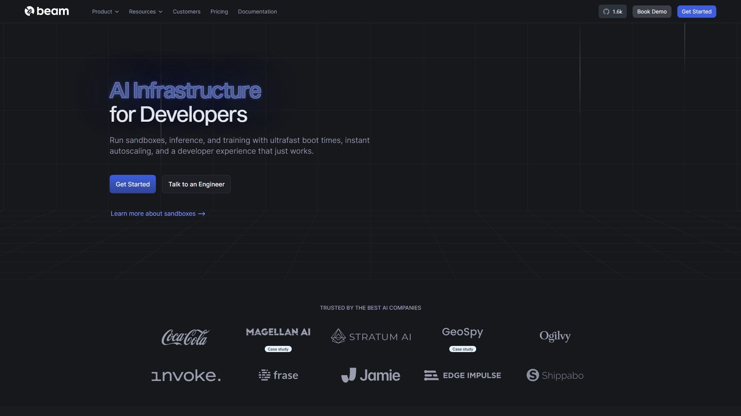
Task: Click Get Started in the top navigation
Action: click(696, 12)
